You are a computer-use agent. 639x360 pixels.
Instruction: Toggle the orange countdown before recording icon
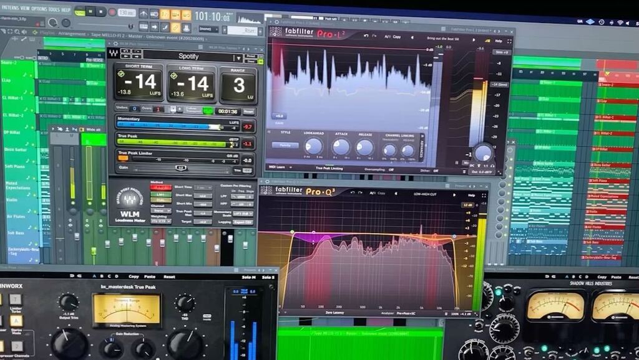[x=165, y=15]
